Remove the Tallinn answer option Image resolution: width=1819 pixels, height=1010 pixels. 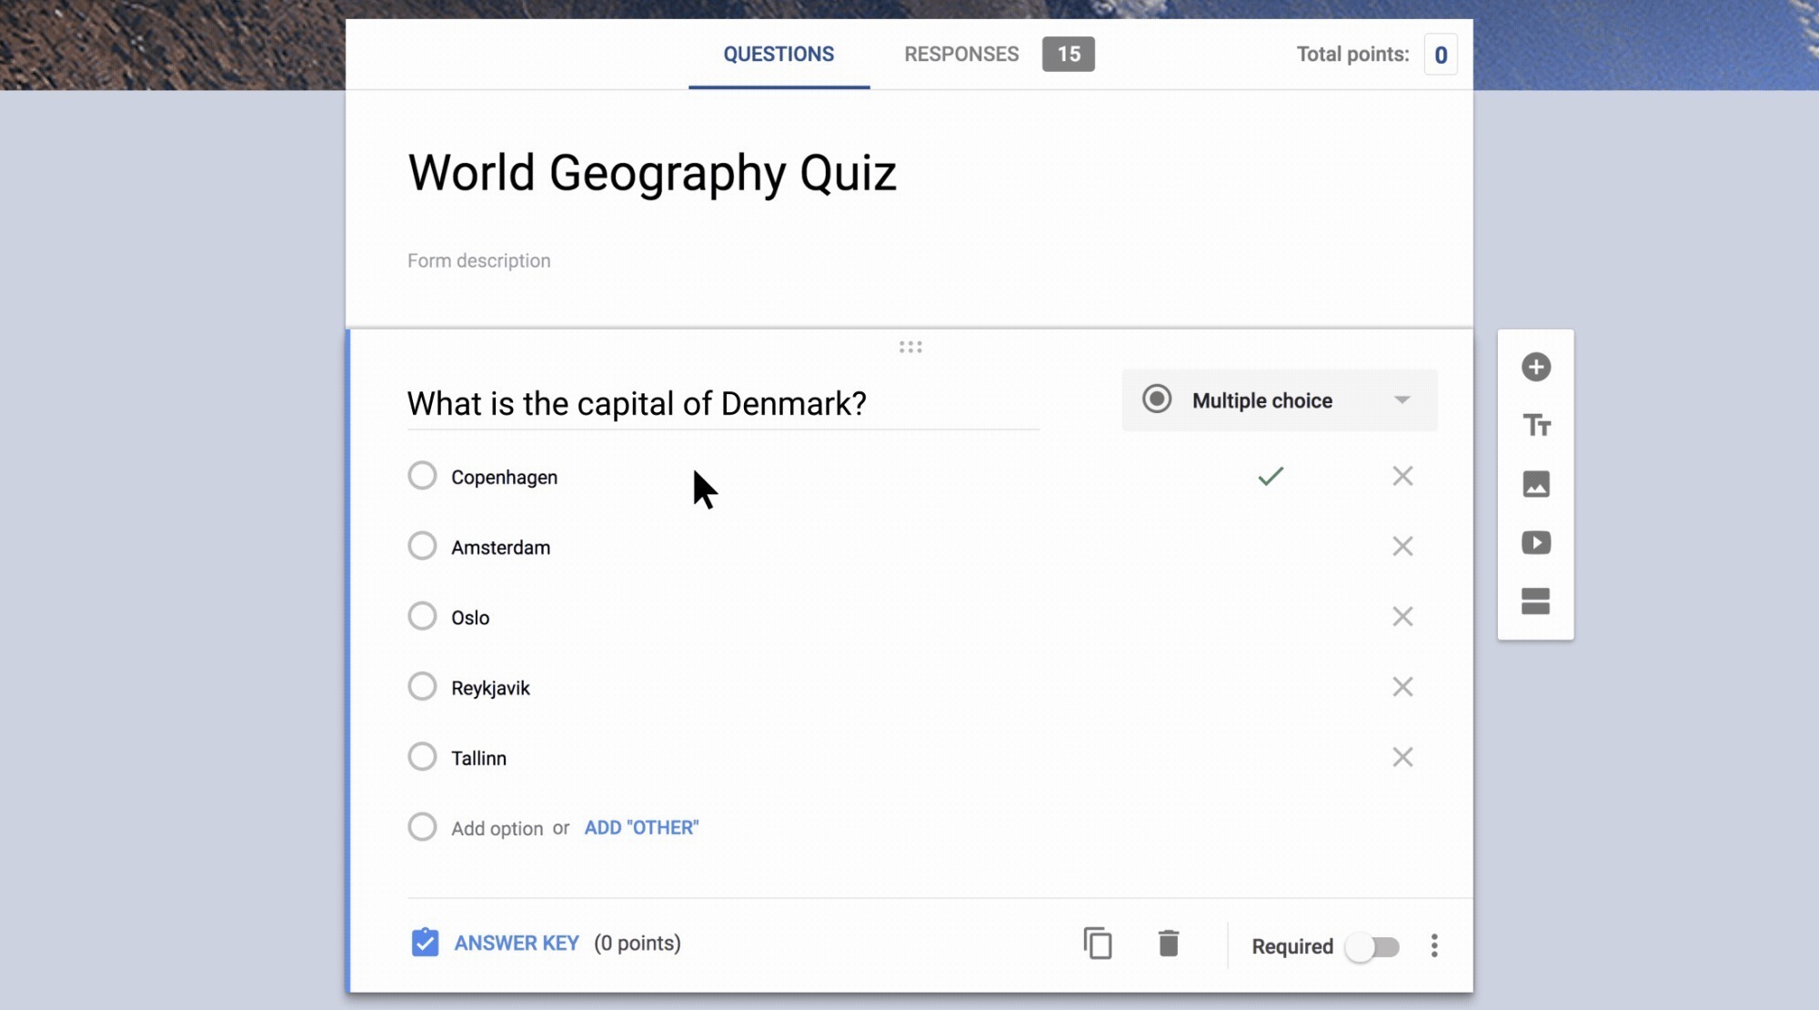click(x=1402, y=756)
